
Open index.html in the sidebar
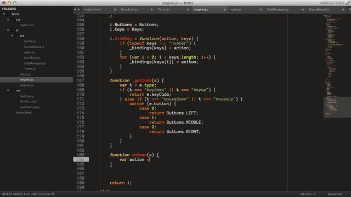24,112
